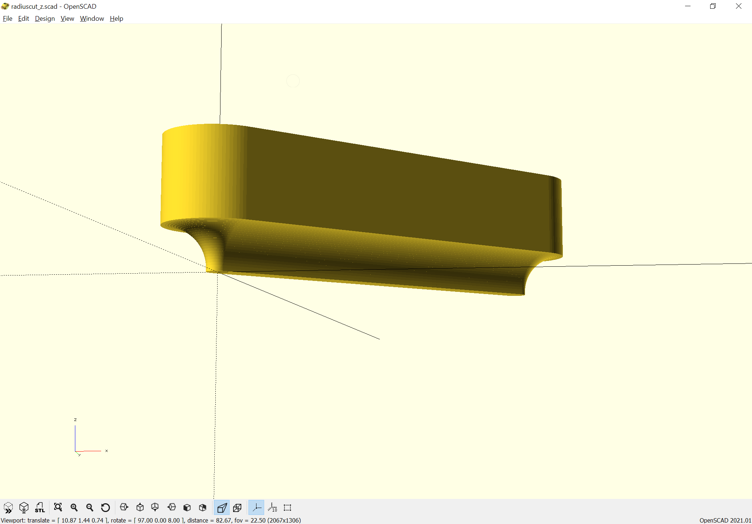Image resolution: width=752 pixels, height=524 pixels.
Task: Toggle Perspective projection mode
Action: (222, 507)
